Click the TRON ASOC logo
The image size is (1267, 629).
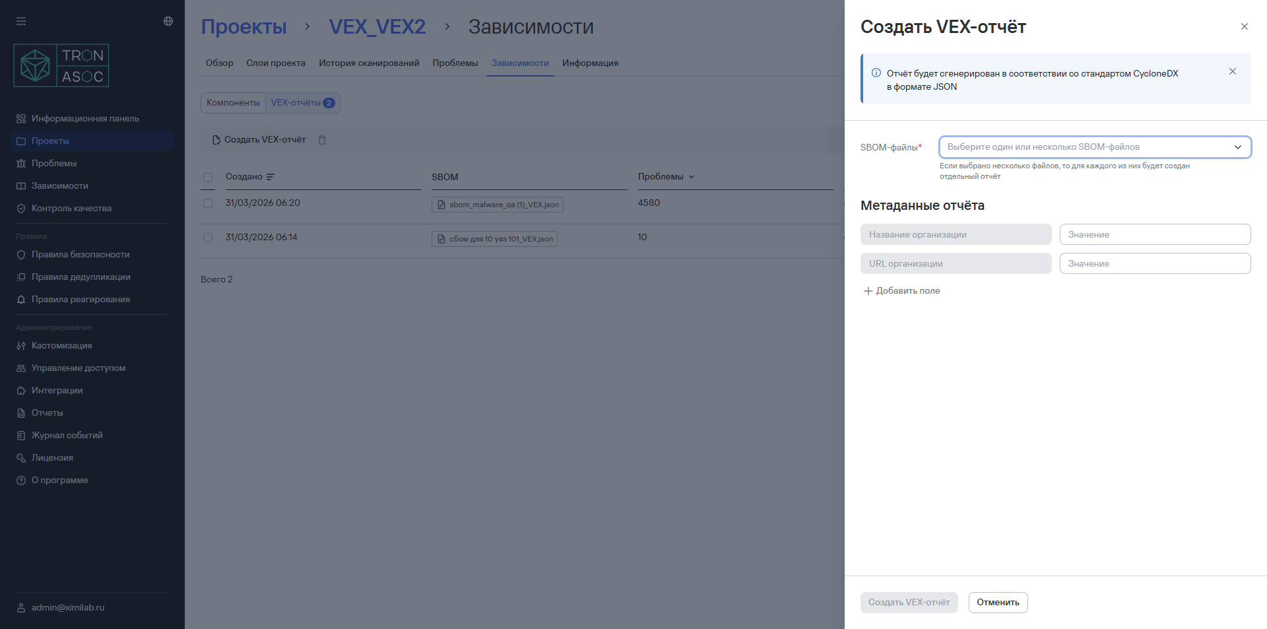(x=61, y=66)
